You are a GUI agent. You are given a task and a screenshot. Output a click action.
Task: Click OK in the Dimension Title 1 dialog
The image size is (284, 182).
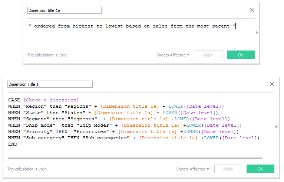tap(260, 169)
